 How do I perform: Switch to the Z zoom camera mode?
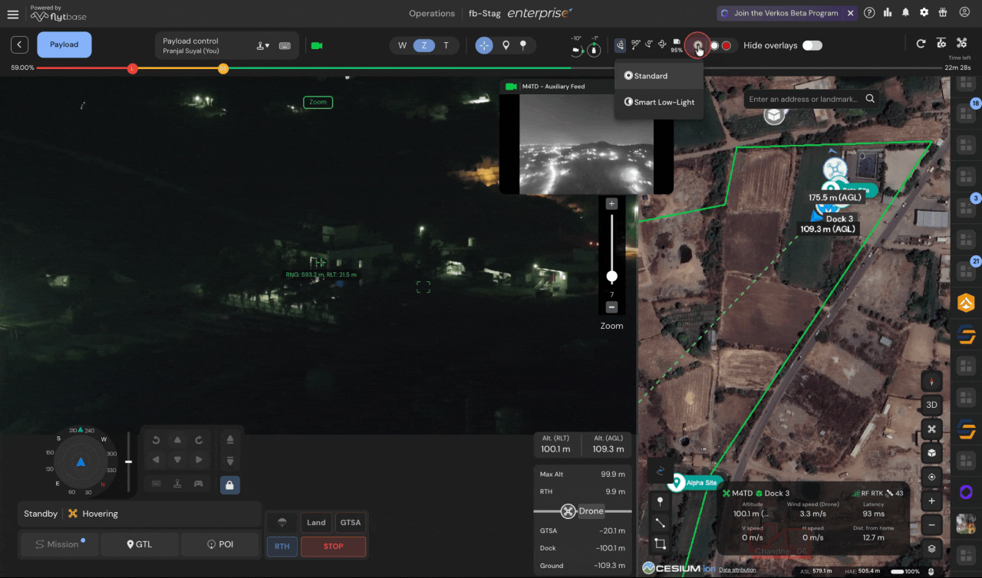[x=424, y=45]
